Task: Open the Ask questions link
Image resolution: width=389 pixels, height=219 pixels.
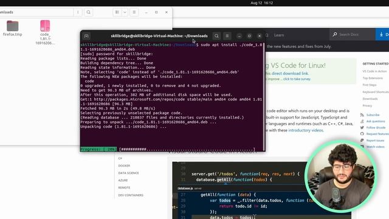Action: coord(376,121)
